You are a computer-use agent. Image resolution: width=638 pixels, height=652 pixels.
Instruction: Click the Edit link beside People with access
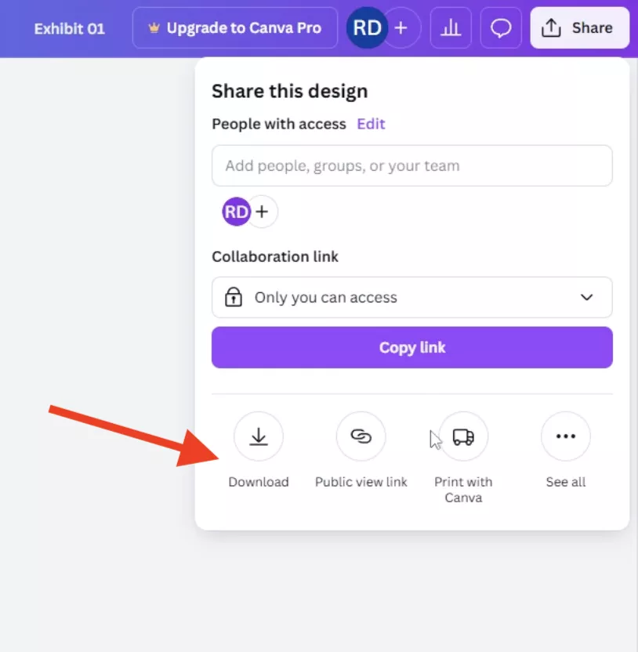coord(371,124)
